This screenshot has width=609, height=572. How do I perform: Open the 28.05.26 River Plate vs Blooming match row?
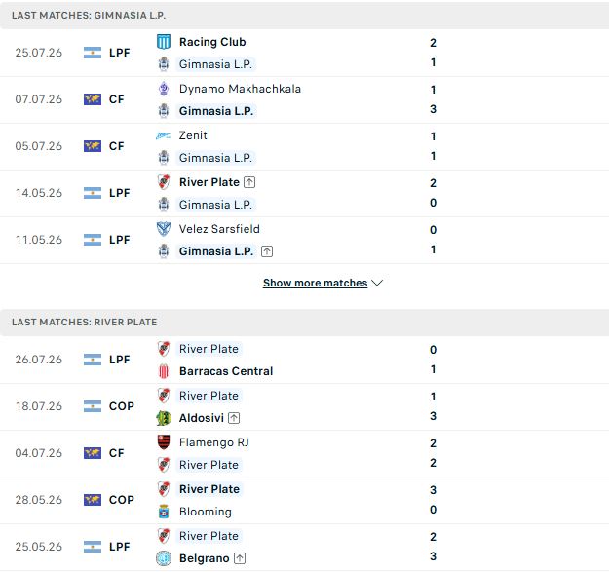(x=304, y=501)
